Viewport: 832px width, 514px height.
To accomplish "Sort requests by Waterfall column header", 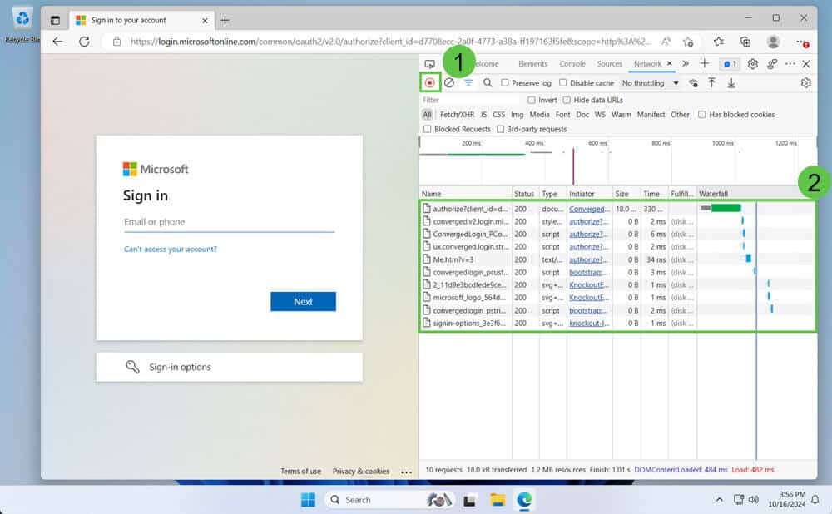I will pyautogui.click(x=756, y=194).
